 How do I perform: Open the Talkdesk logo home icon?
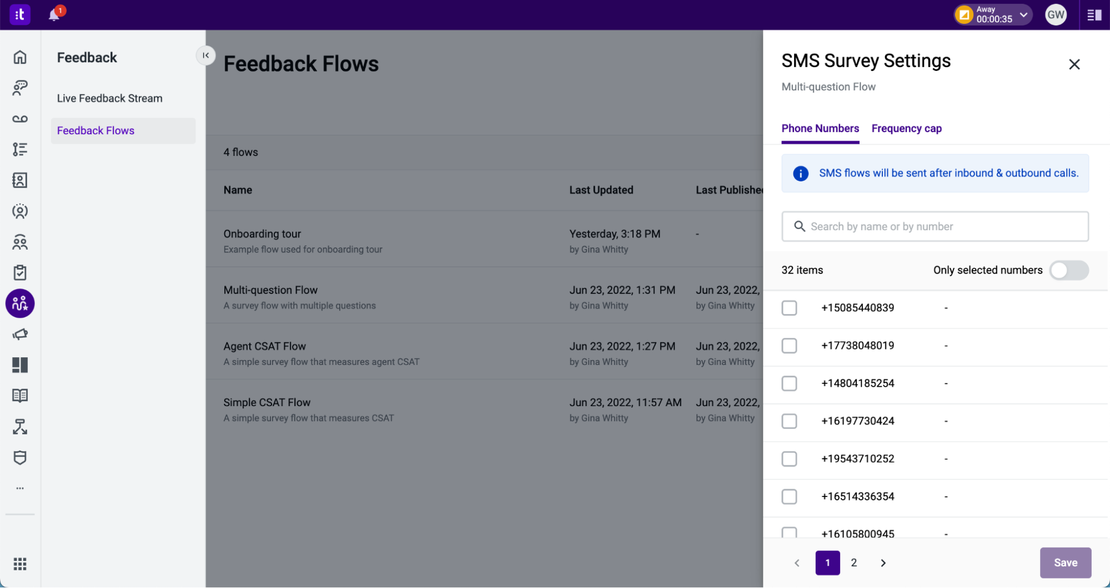coord(20,14)
